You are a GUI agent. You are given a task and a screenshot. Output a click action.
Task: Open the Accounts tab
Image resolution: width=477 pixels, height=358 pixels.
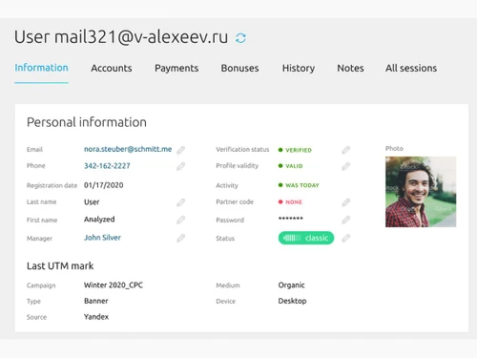pyautogui.click(x=112, y=68)
